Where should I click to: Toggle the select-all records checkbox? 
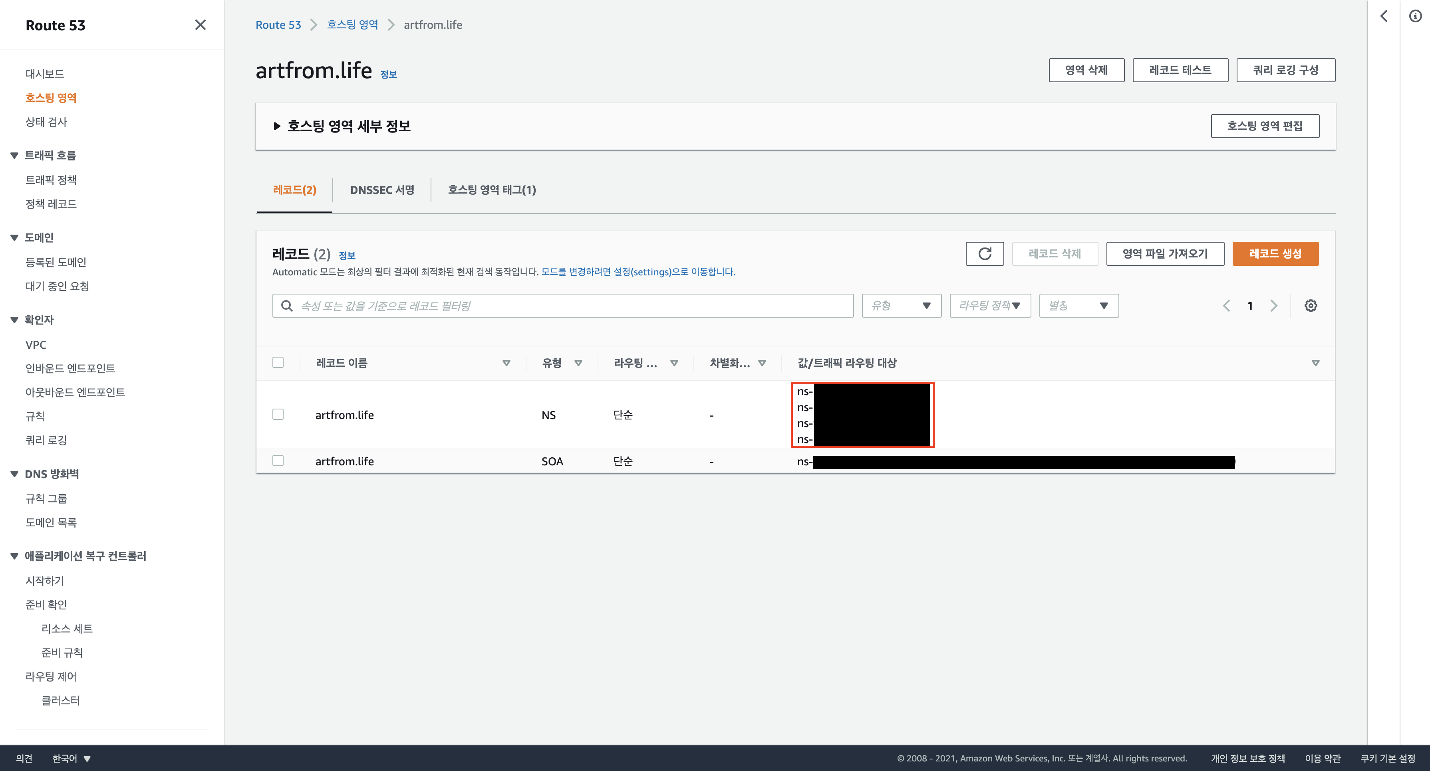pos(278,362)
